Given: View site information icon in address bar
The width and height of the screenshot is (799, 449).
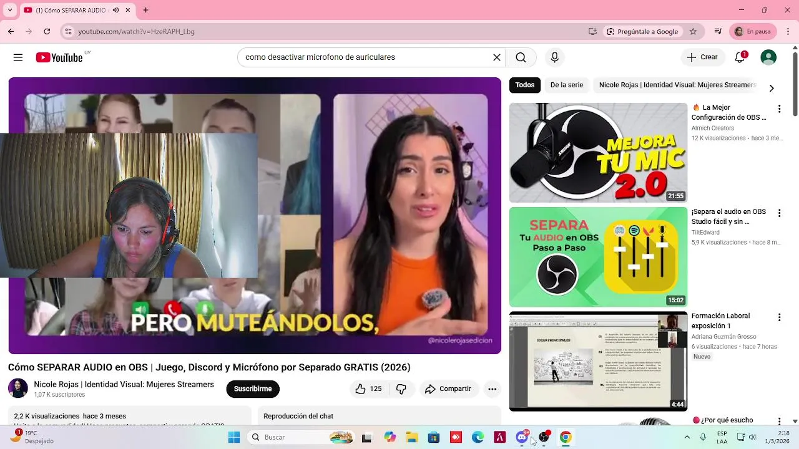Looking at the screenshot, I should (x=68, y=31).
